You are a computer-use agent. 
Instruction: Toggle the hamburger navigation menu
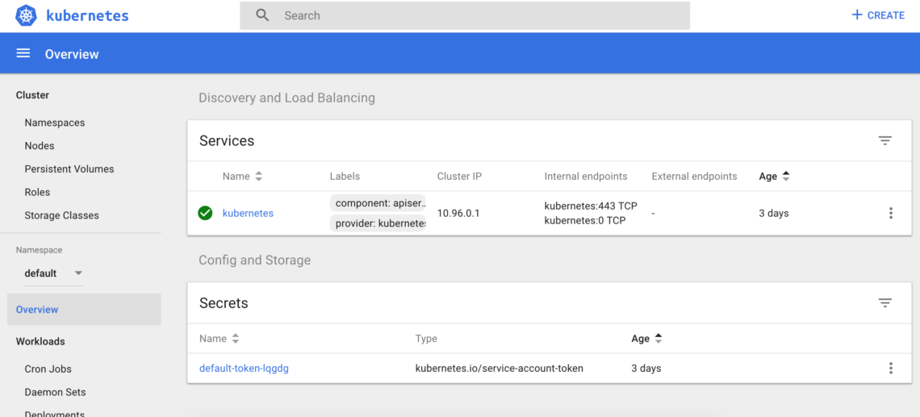(23, 53)
